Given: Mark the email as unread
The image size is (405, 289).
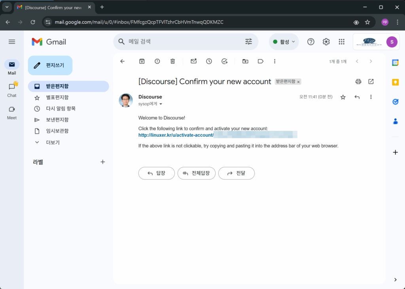Looking at the screenshot, I should tap(193, 61).
